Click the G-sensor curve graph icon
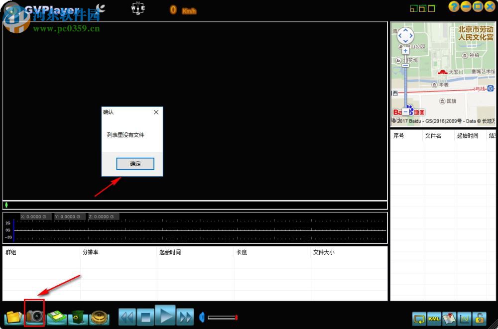498x329 pixels. pos(465,319)
